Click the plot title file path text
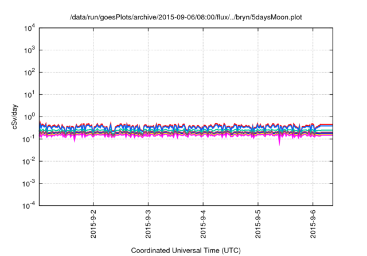 click(186, 17)
